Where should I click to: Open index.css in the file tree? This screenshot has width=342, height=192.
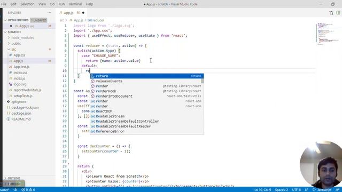coord(20,73)
